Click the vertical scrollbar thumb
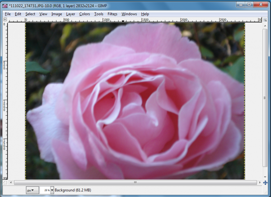 pyautogui.click(x=265, y=98)
